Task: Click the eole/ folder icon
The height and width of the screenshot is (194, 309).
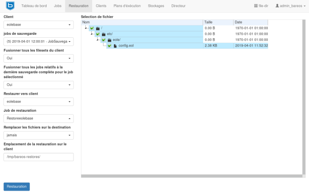Action: (x=109, y=40)
